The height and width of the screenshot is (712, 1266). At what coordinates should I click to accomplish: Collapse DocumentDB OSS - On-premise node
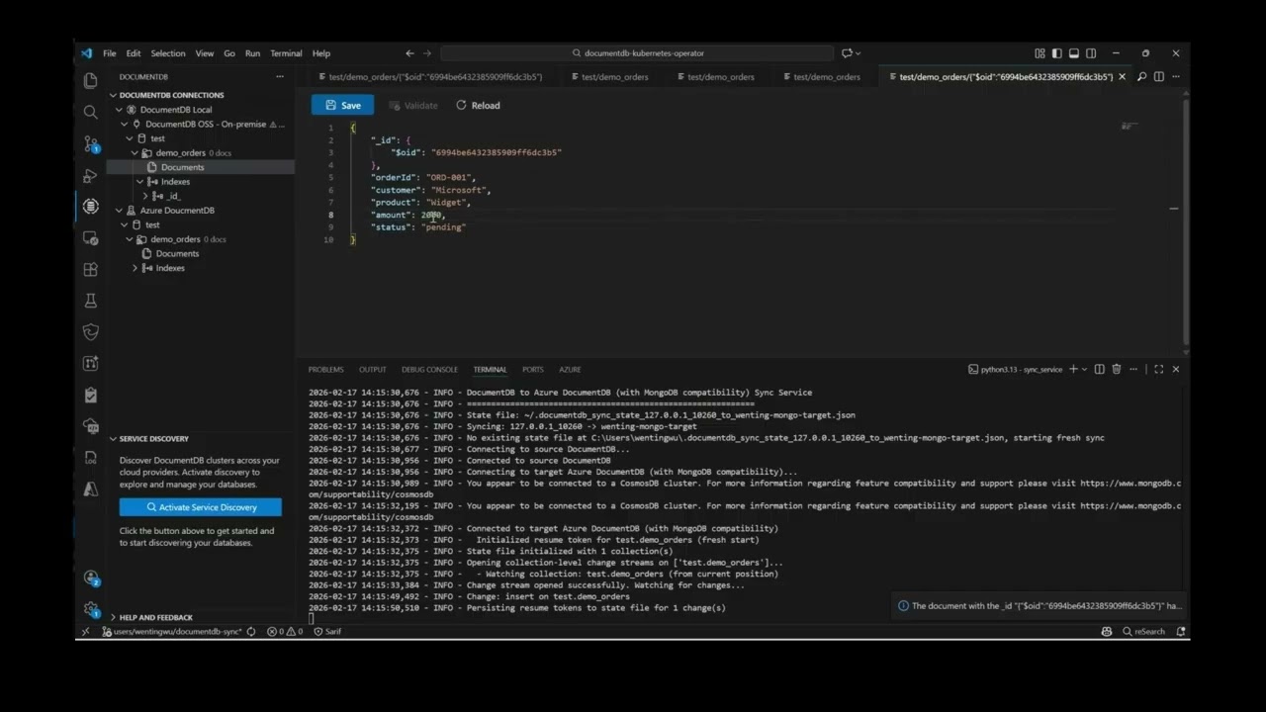[125, 124]
